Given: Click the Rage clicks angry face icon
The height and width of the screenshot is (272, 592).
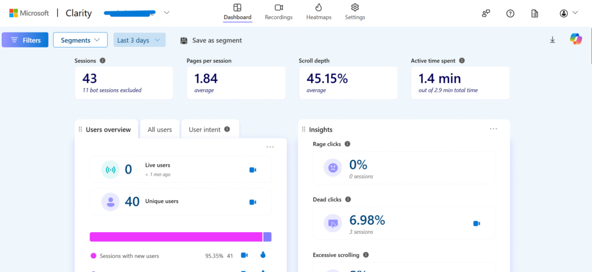Looking at the screenshot, I should [332, 168].
